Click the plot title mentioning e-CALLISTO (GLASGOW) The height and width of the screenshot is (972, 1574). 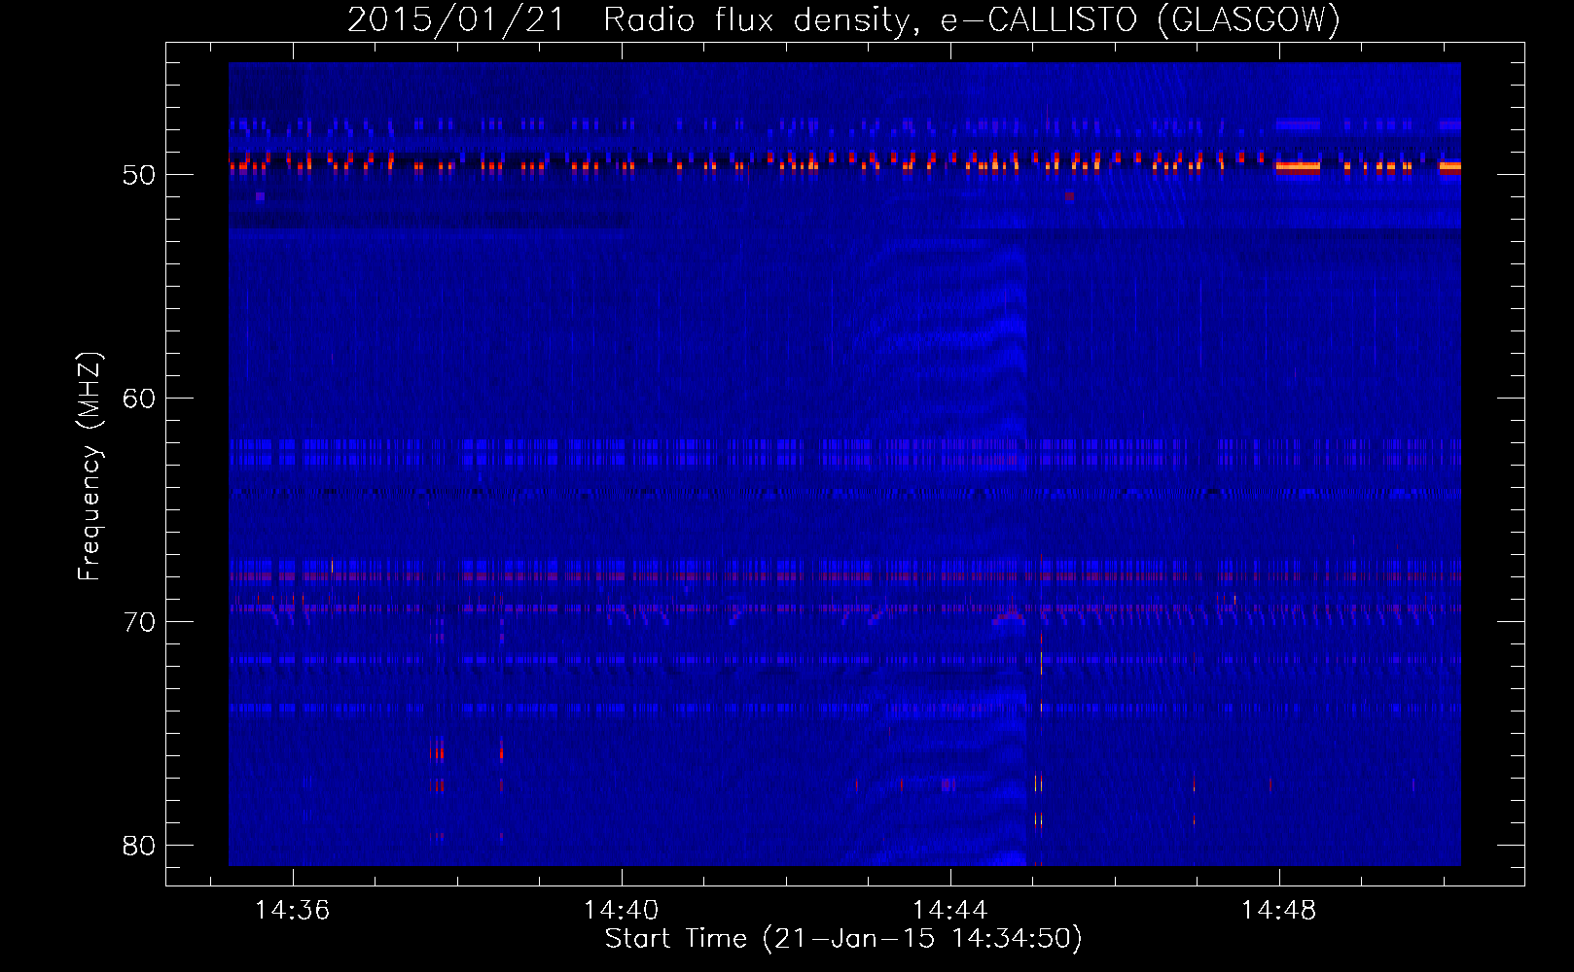843,19
